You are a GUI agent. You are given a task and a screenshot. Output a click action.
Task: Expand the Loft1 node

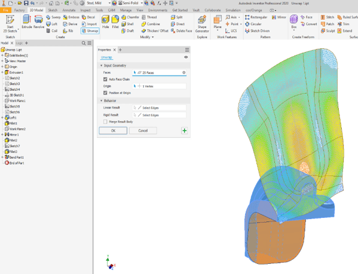tap(2, 118)
